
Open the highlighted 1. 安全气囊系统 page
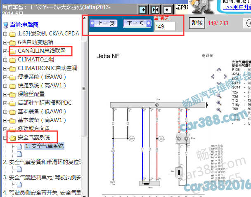coord(44,146)
